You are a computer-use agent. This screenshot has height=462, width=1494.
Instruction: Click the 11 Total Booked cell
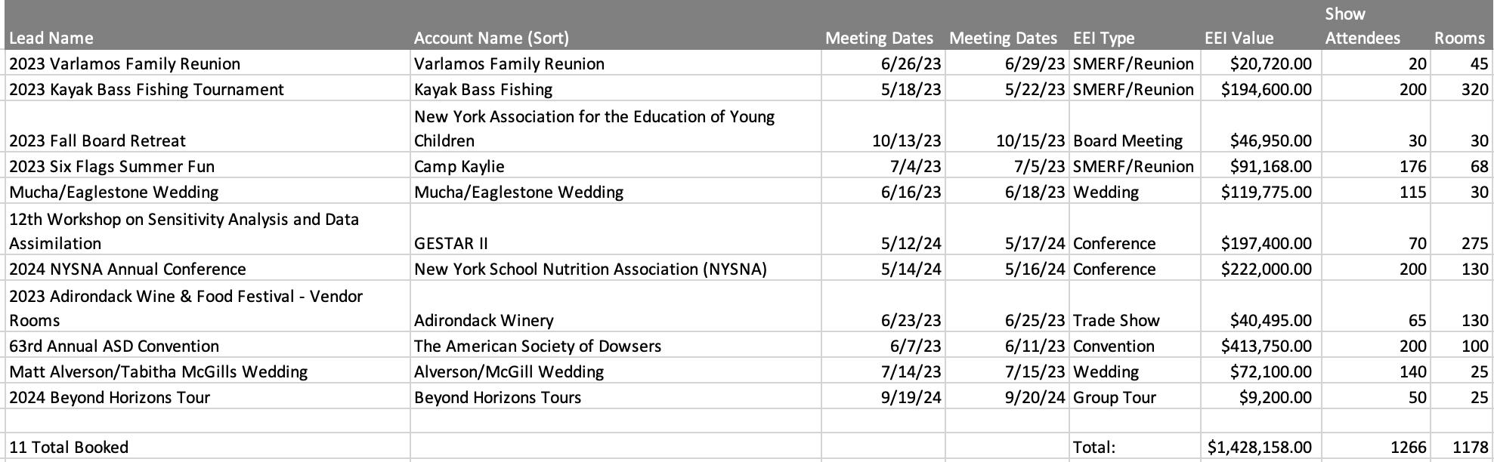coord(207,447)
